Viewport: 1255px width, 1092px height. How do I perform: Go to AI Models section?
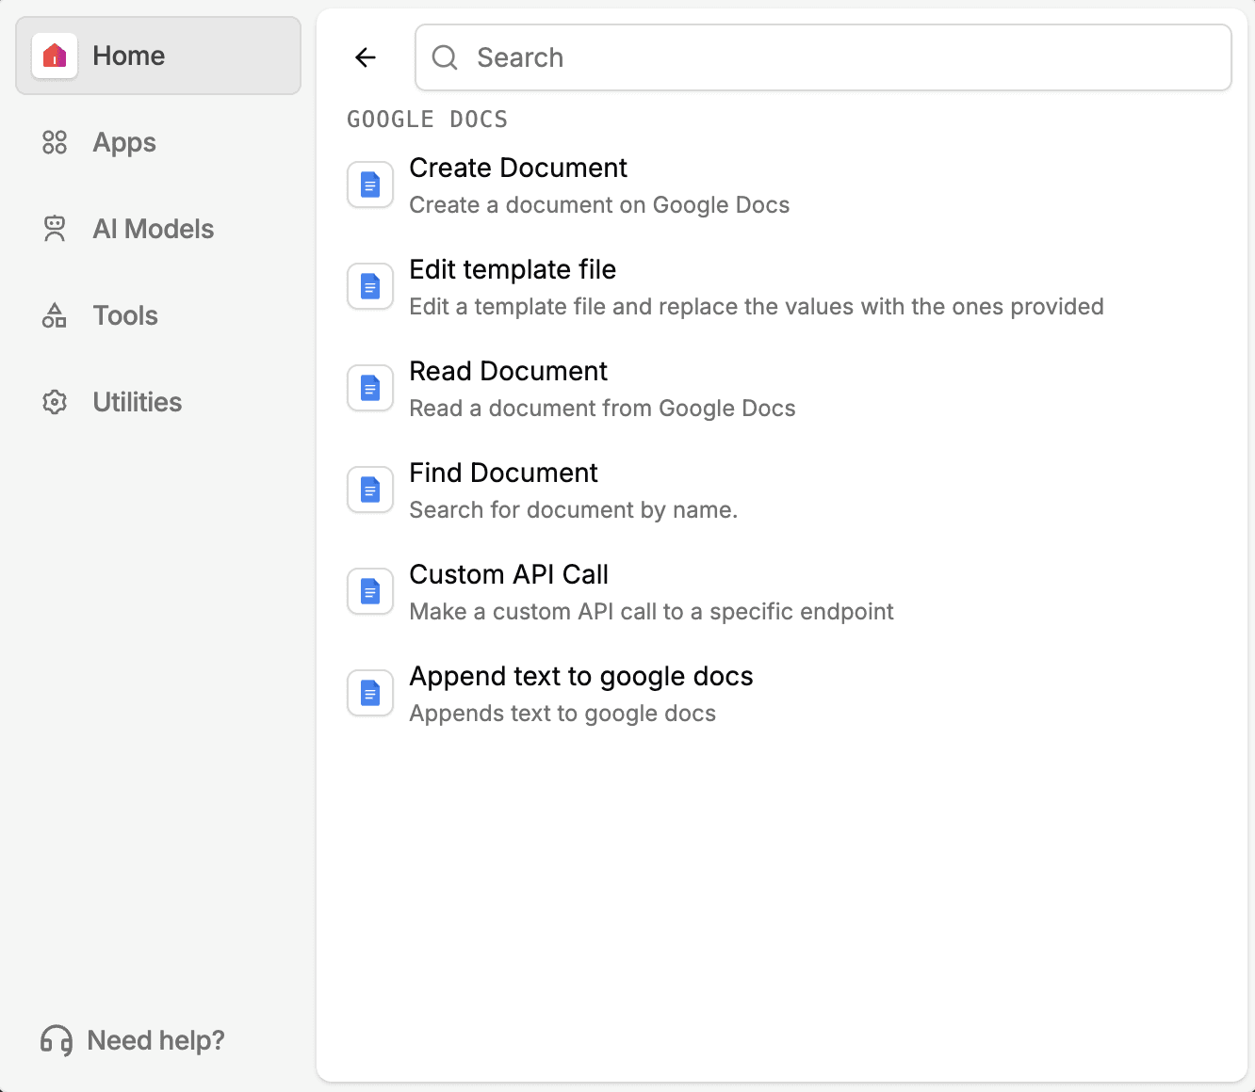(158, 229)
